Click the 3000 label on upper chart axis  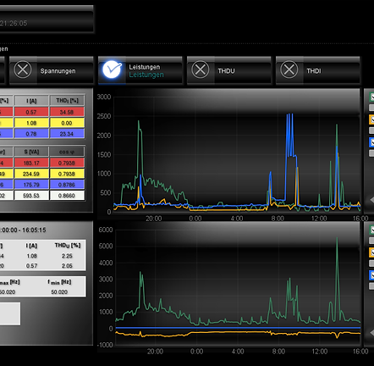tap(104, 97)
